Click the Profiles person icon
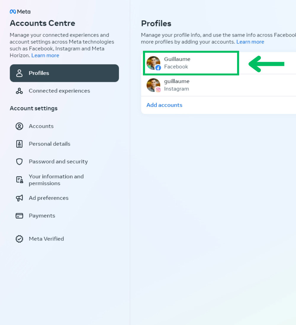Viewport: 296px width, 325px height. coord(19,73)
